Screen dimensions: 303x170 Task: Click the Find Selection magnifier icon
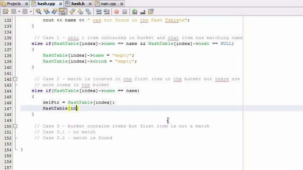tap(38, 11)
